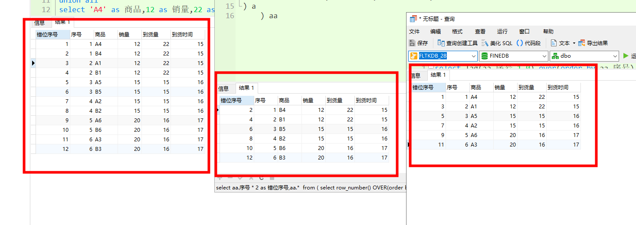This screenshot has height=225, width=636.
Task: Select 结果 1 tab in middle window
Action: (x=246, y=88)
